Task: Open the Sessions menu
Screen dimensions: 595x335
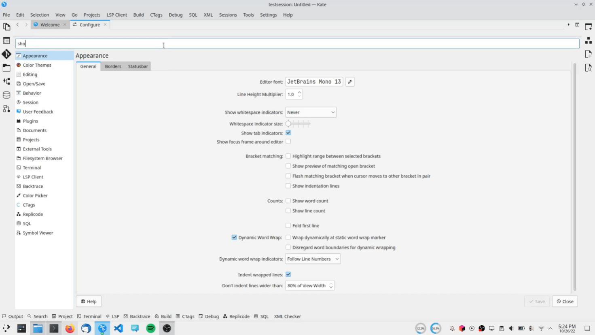Action: click(228, 15)
